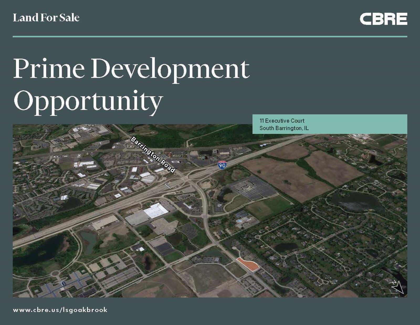Open the www.cbre.us/lsgoakbrook link
This screenshot has width=420, height=325.
point(60,310)
